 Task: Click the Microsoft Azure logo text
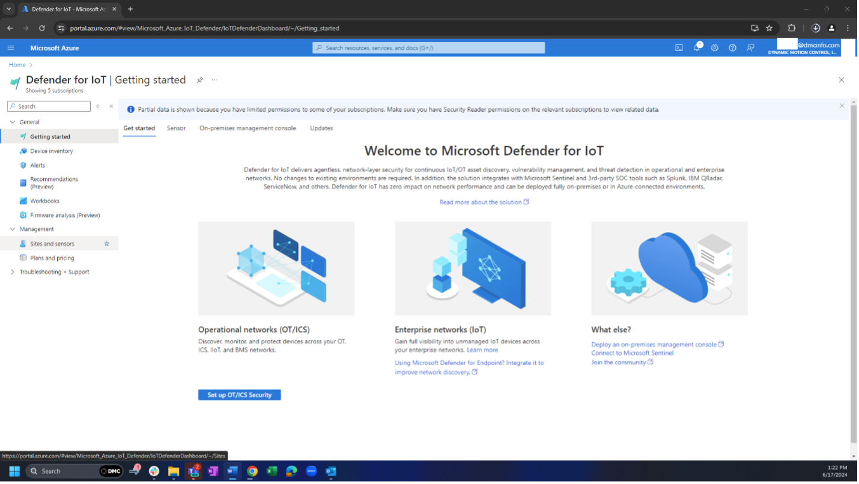click(55, 48)
